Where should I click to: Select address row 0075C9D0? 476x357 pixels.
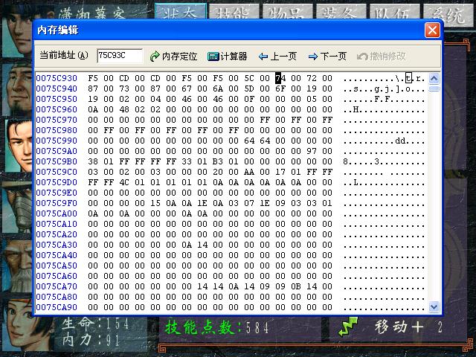tap(57, 182)
